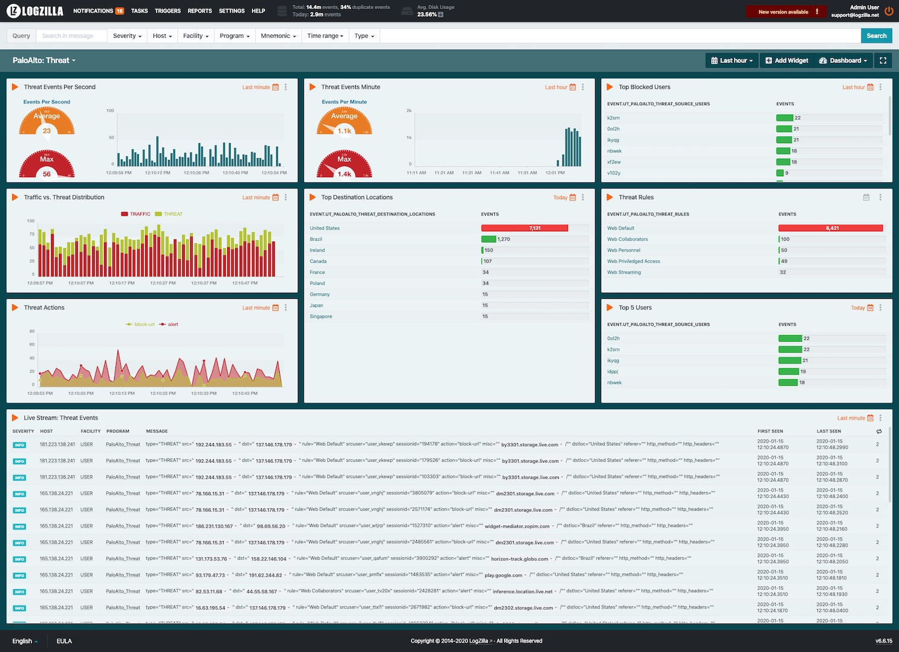Click TRIGGERS in the top menu bar
The height and width of the screenshot is (652, 899).
tap(167, 10)
